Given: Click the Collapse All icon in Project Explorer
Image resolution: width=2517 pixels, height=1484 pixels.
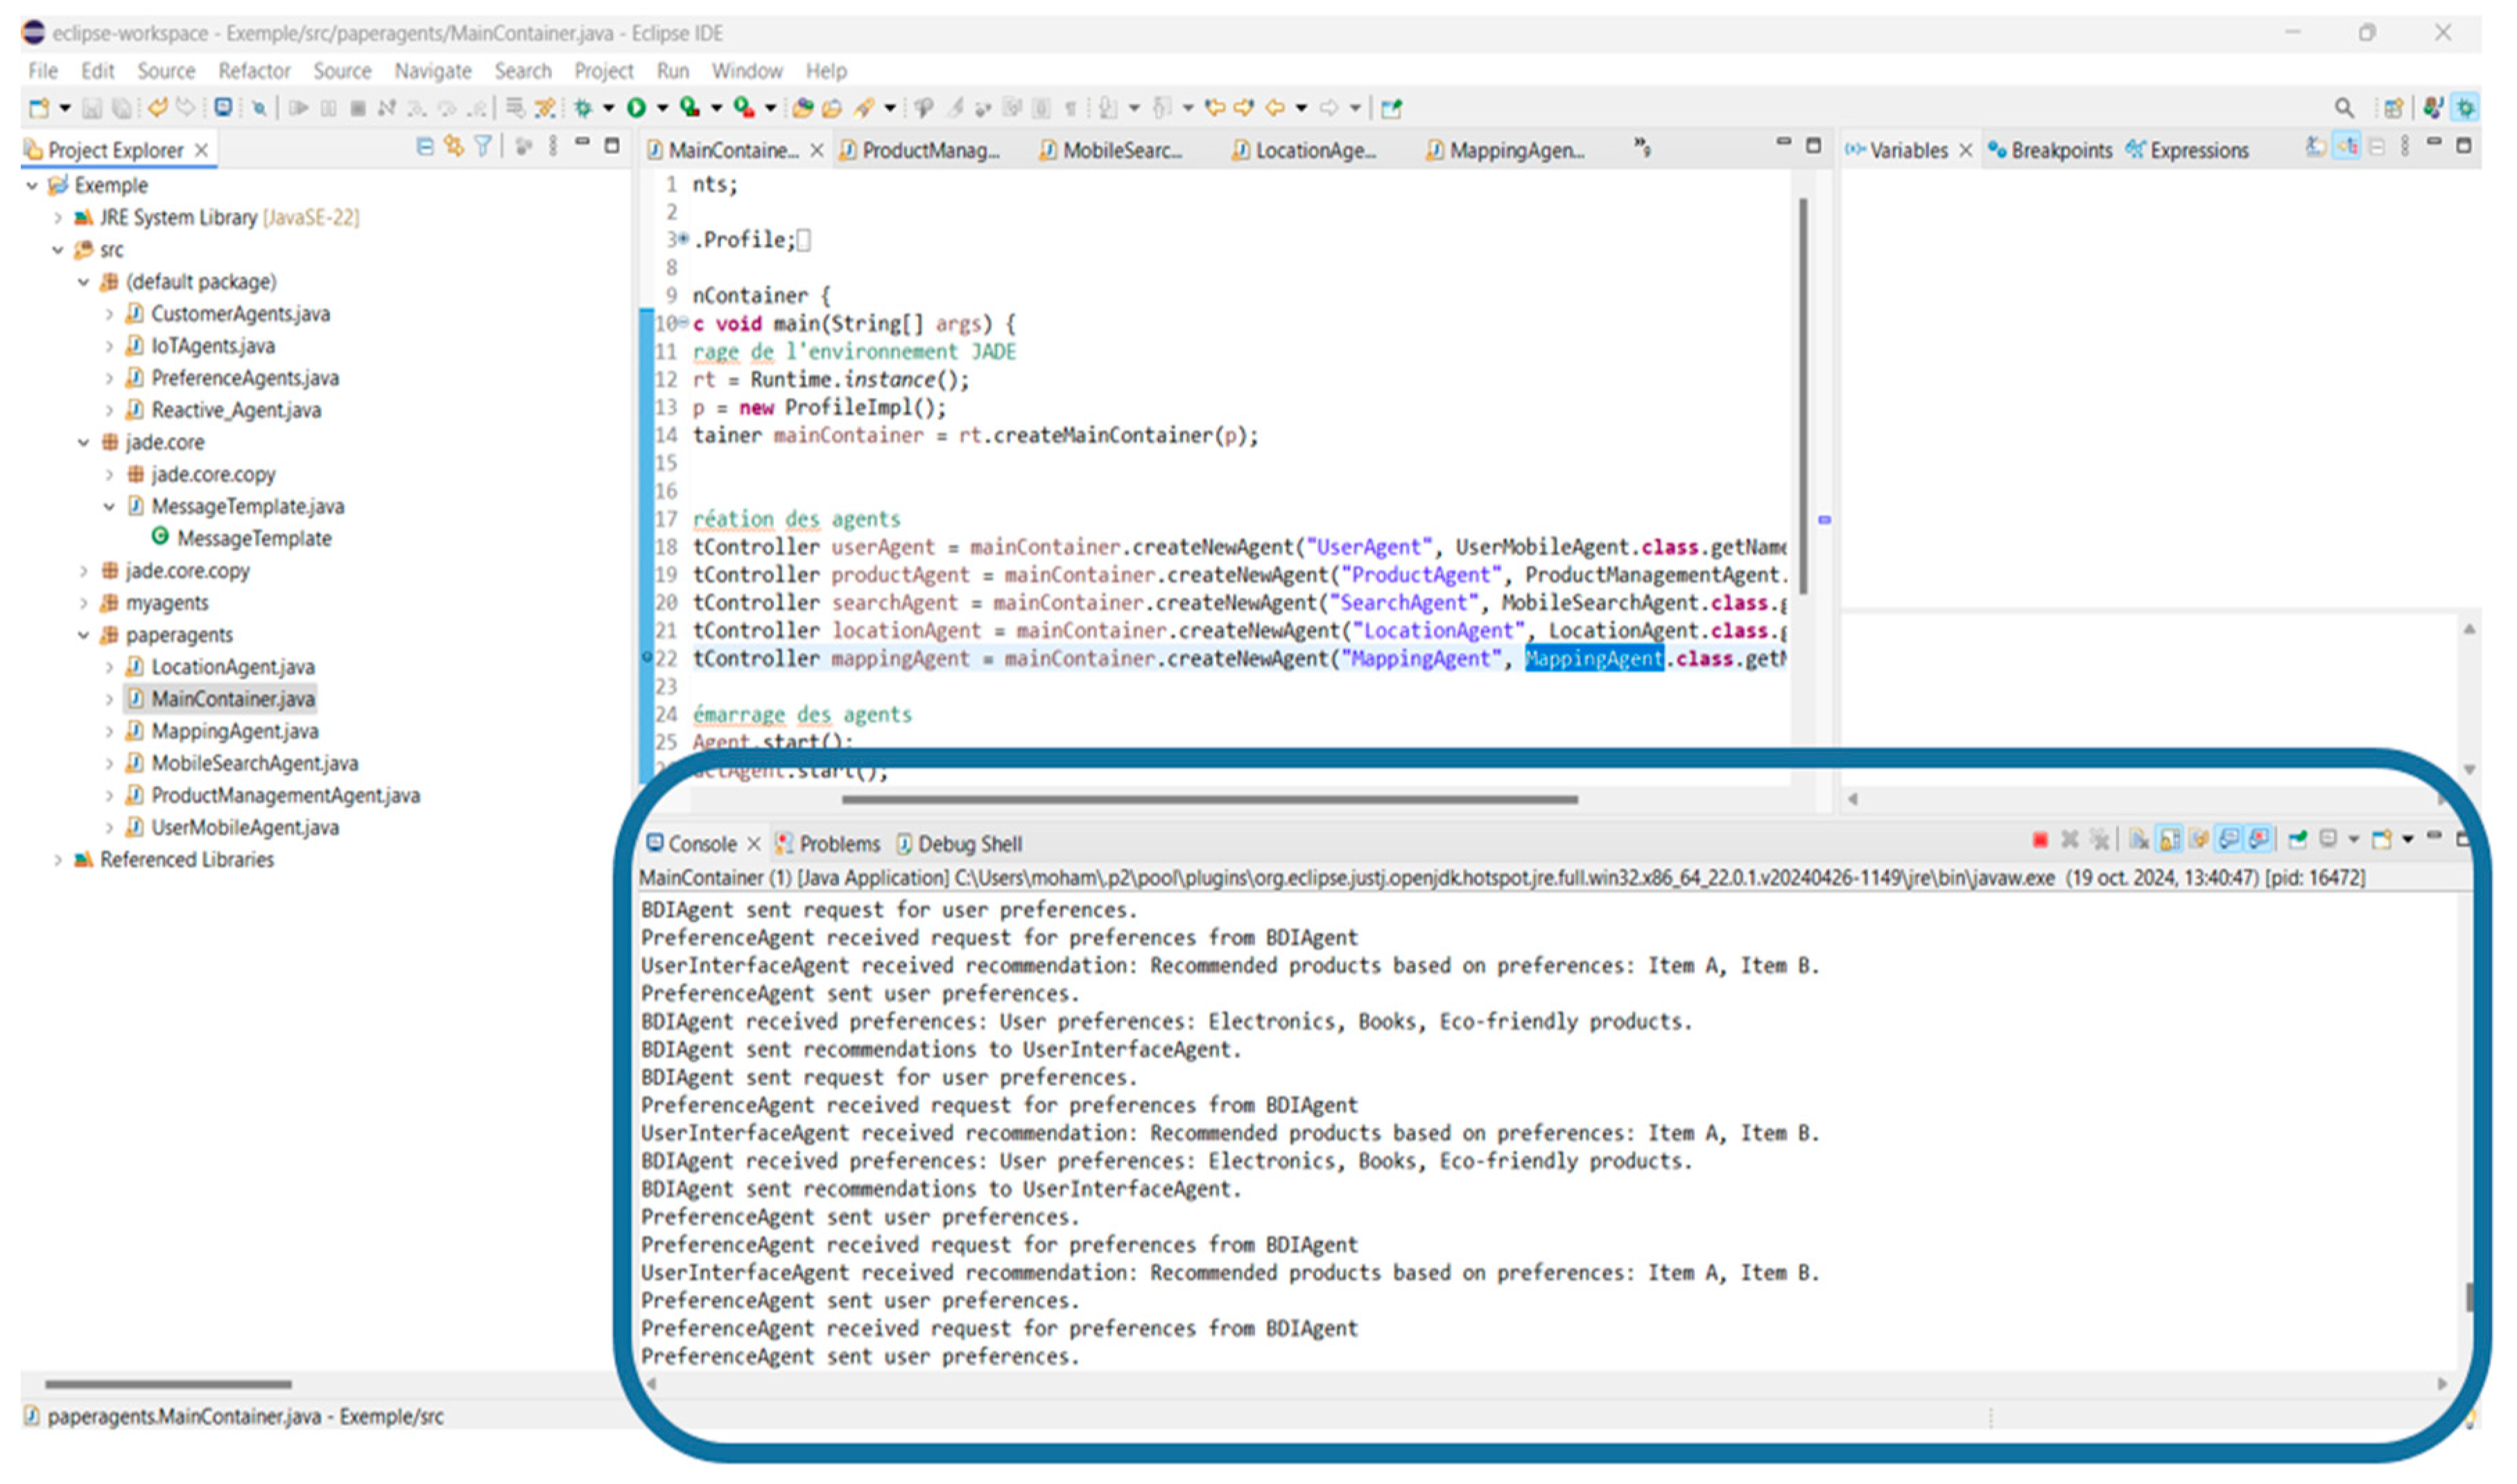Looking at the screenshot, I should point(425,147).
